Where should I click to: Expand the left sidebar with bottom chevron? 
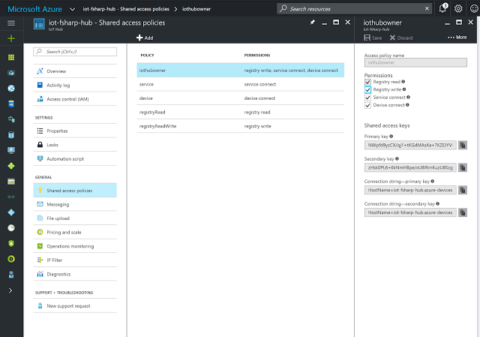(11, 290)
